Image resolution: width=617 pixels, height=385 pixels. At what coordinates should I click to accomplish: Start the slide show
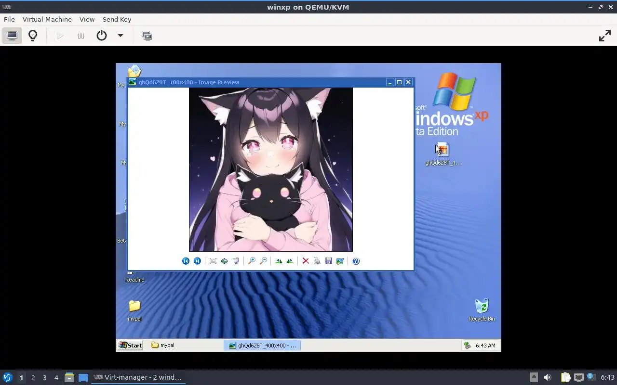click(236, 261)
